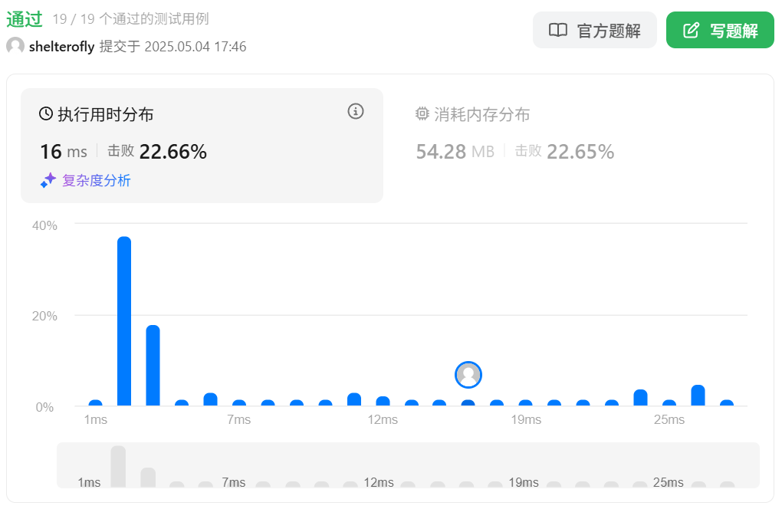This screenshot has height=509, width=782.
Task: Click the shelterofly avatar icon
Action: coord(15,46)
